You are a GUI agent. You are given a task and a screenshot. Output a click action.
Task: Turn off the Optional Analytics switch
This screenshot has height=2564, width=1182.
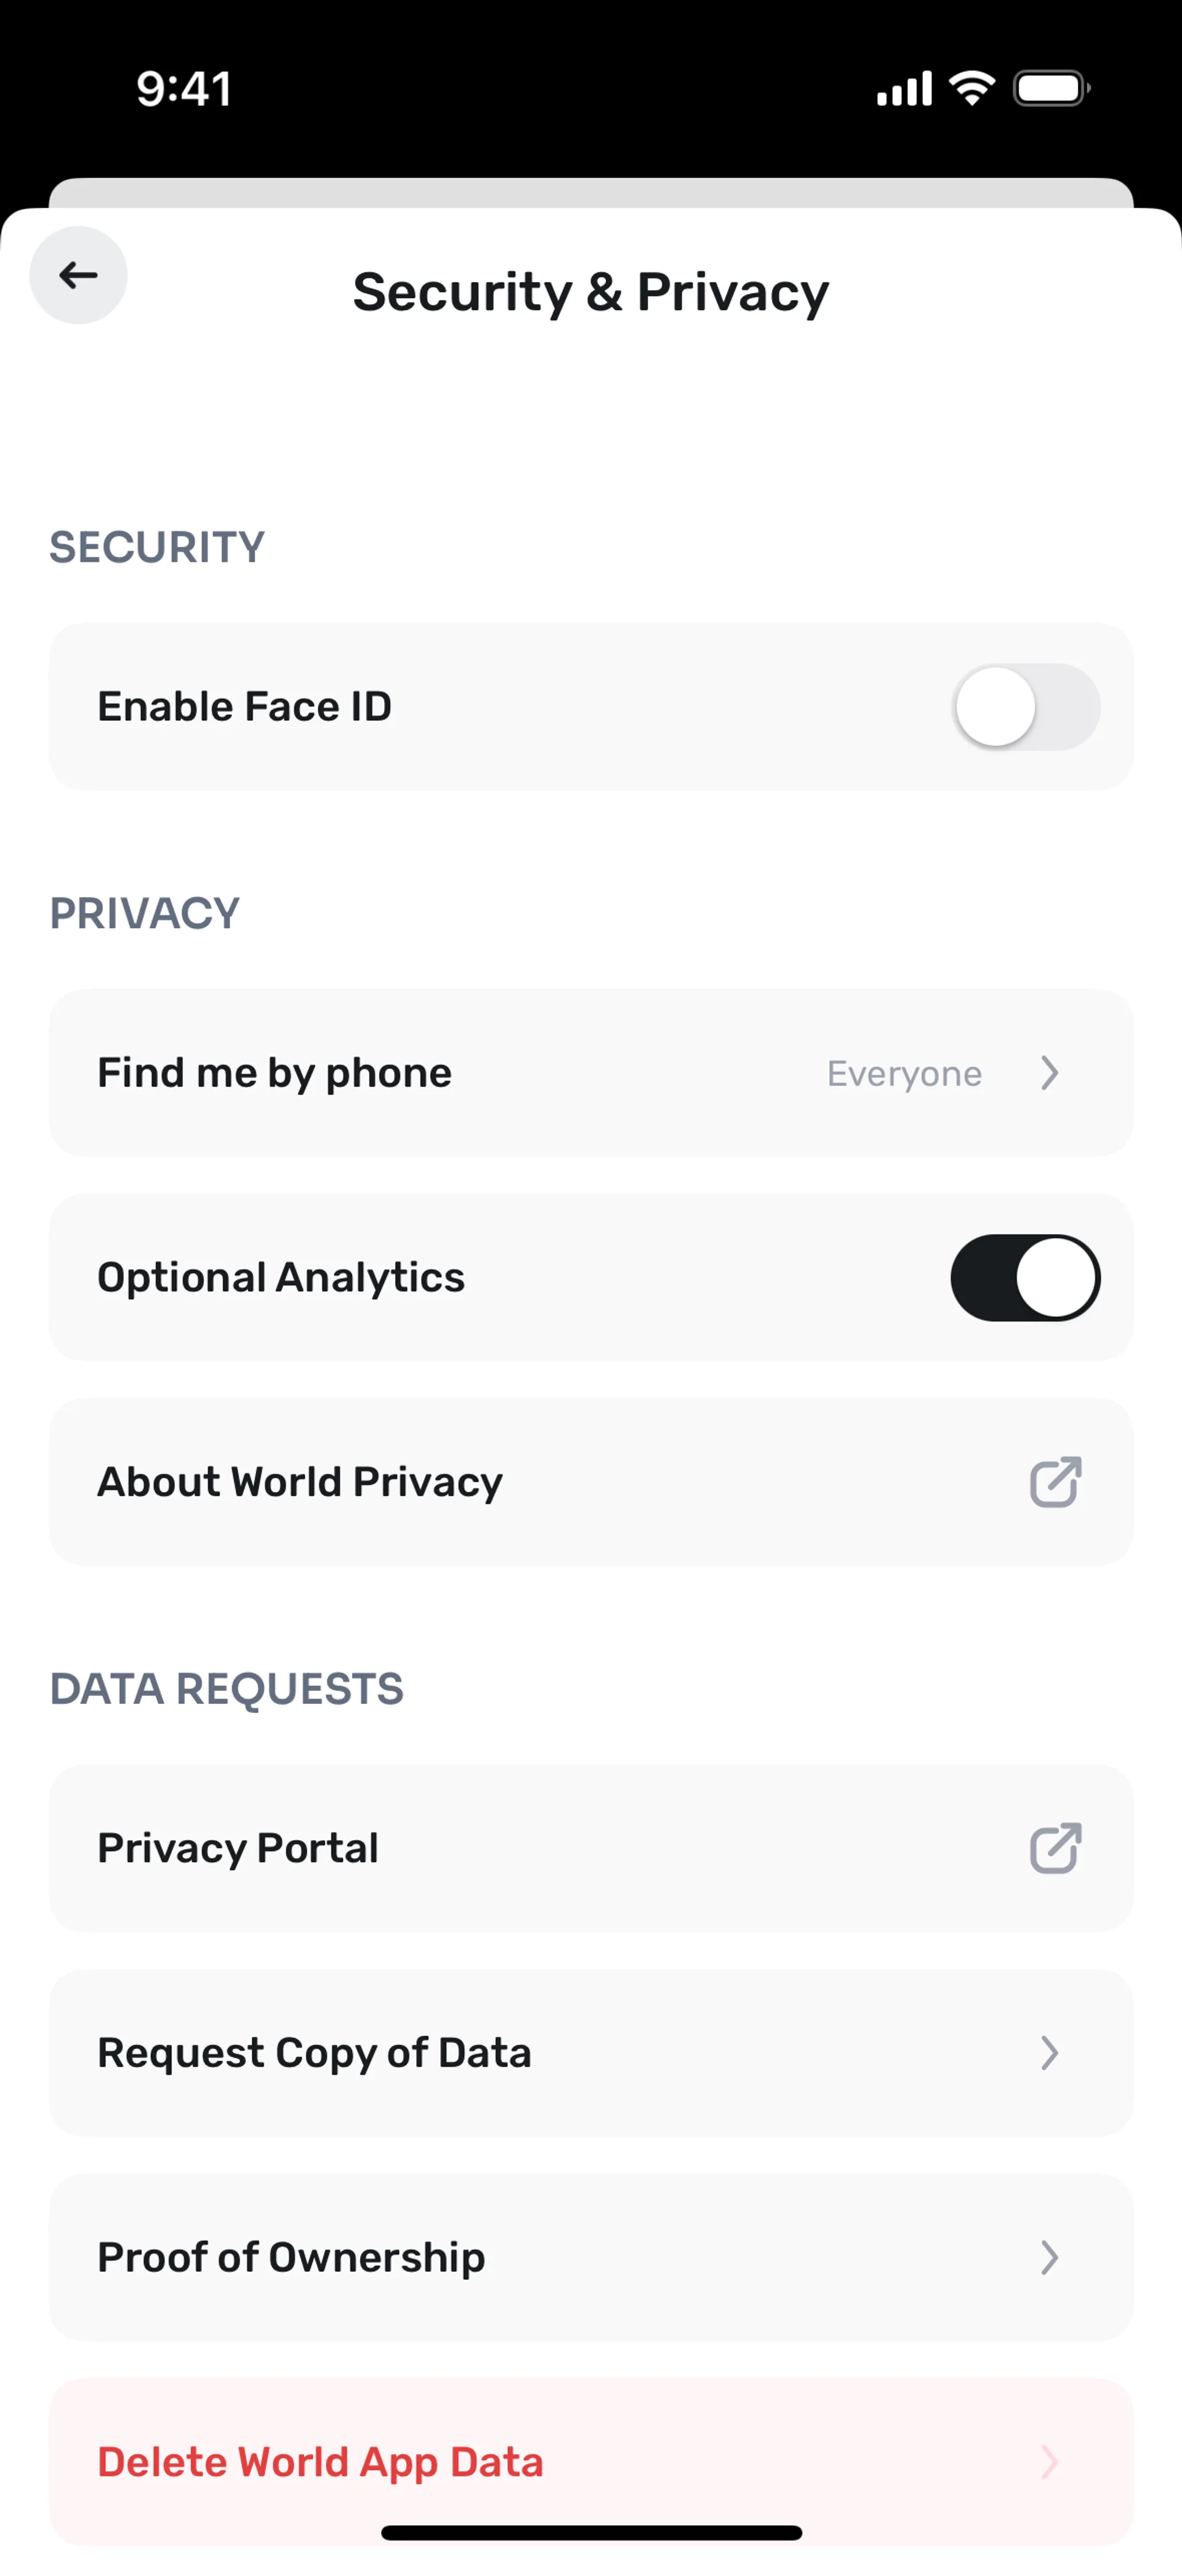click(x=1026, y=1278)
